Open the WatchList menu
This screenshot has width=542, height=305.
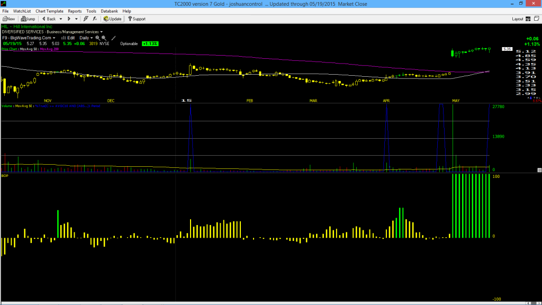tap(22, 11)
